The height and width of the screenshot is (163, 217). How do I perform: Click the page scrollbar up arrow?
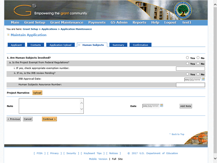(215, 4)
